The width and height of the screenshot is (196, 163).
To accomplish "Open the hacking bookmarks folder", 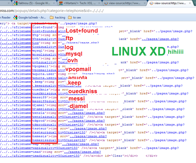I will pyautogui.click(x=57, y=18).
